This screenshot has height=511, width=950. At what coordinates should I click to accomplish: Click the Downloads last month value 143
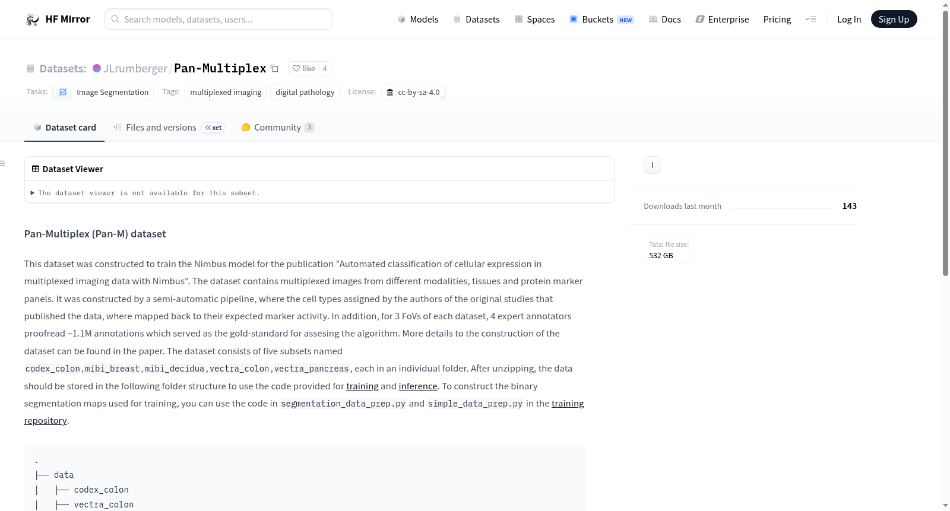pos(850,206)
